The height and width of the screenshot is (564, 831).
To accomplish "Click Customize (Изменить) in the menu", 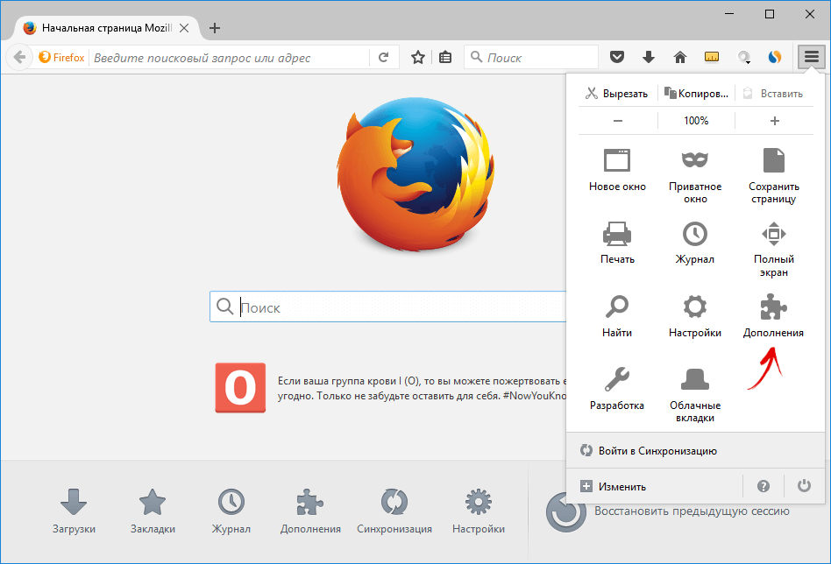I will pyautogui.click(x=655, y=486).
